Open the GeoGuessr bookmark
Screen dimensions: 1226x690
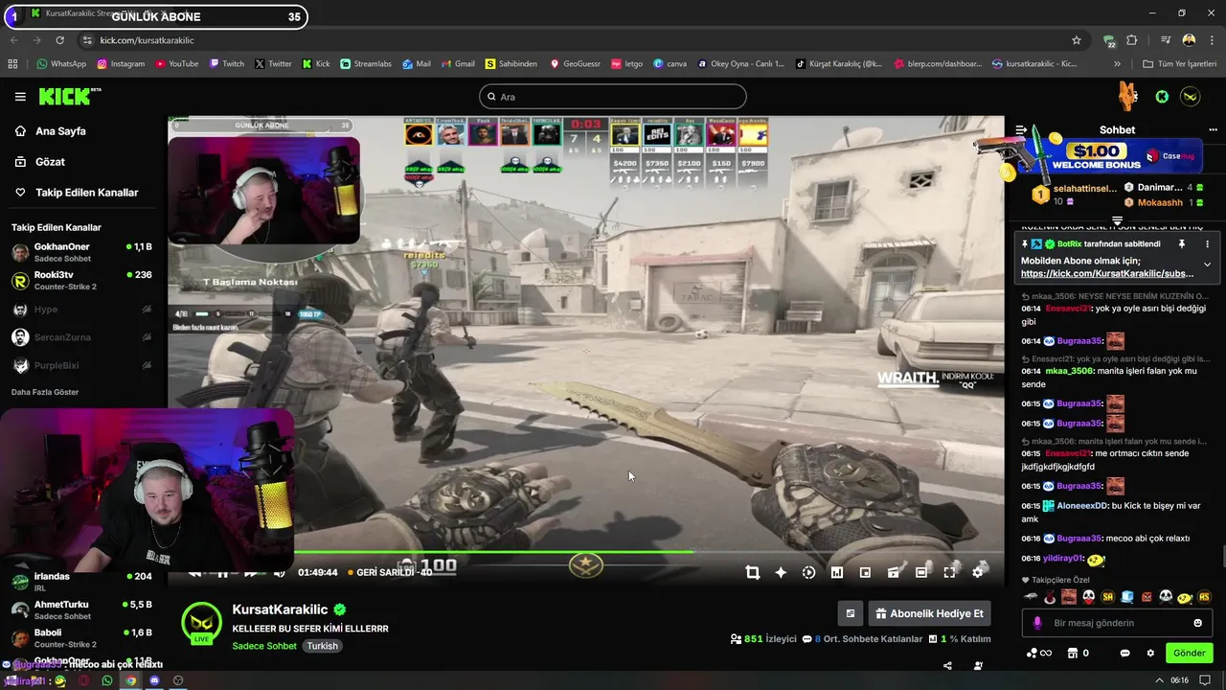coord(575,64)
